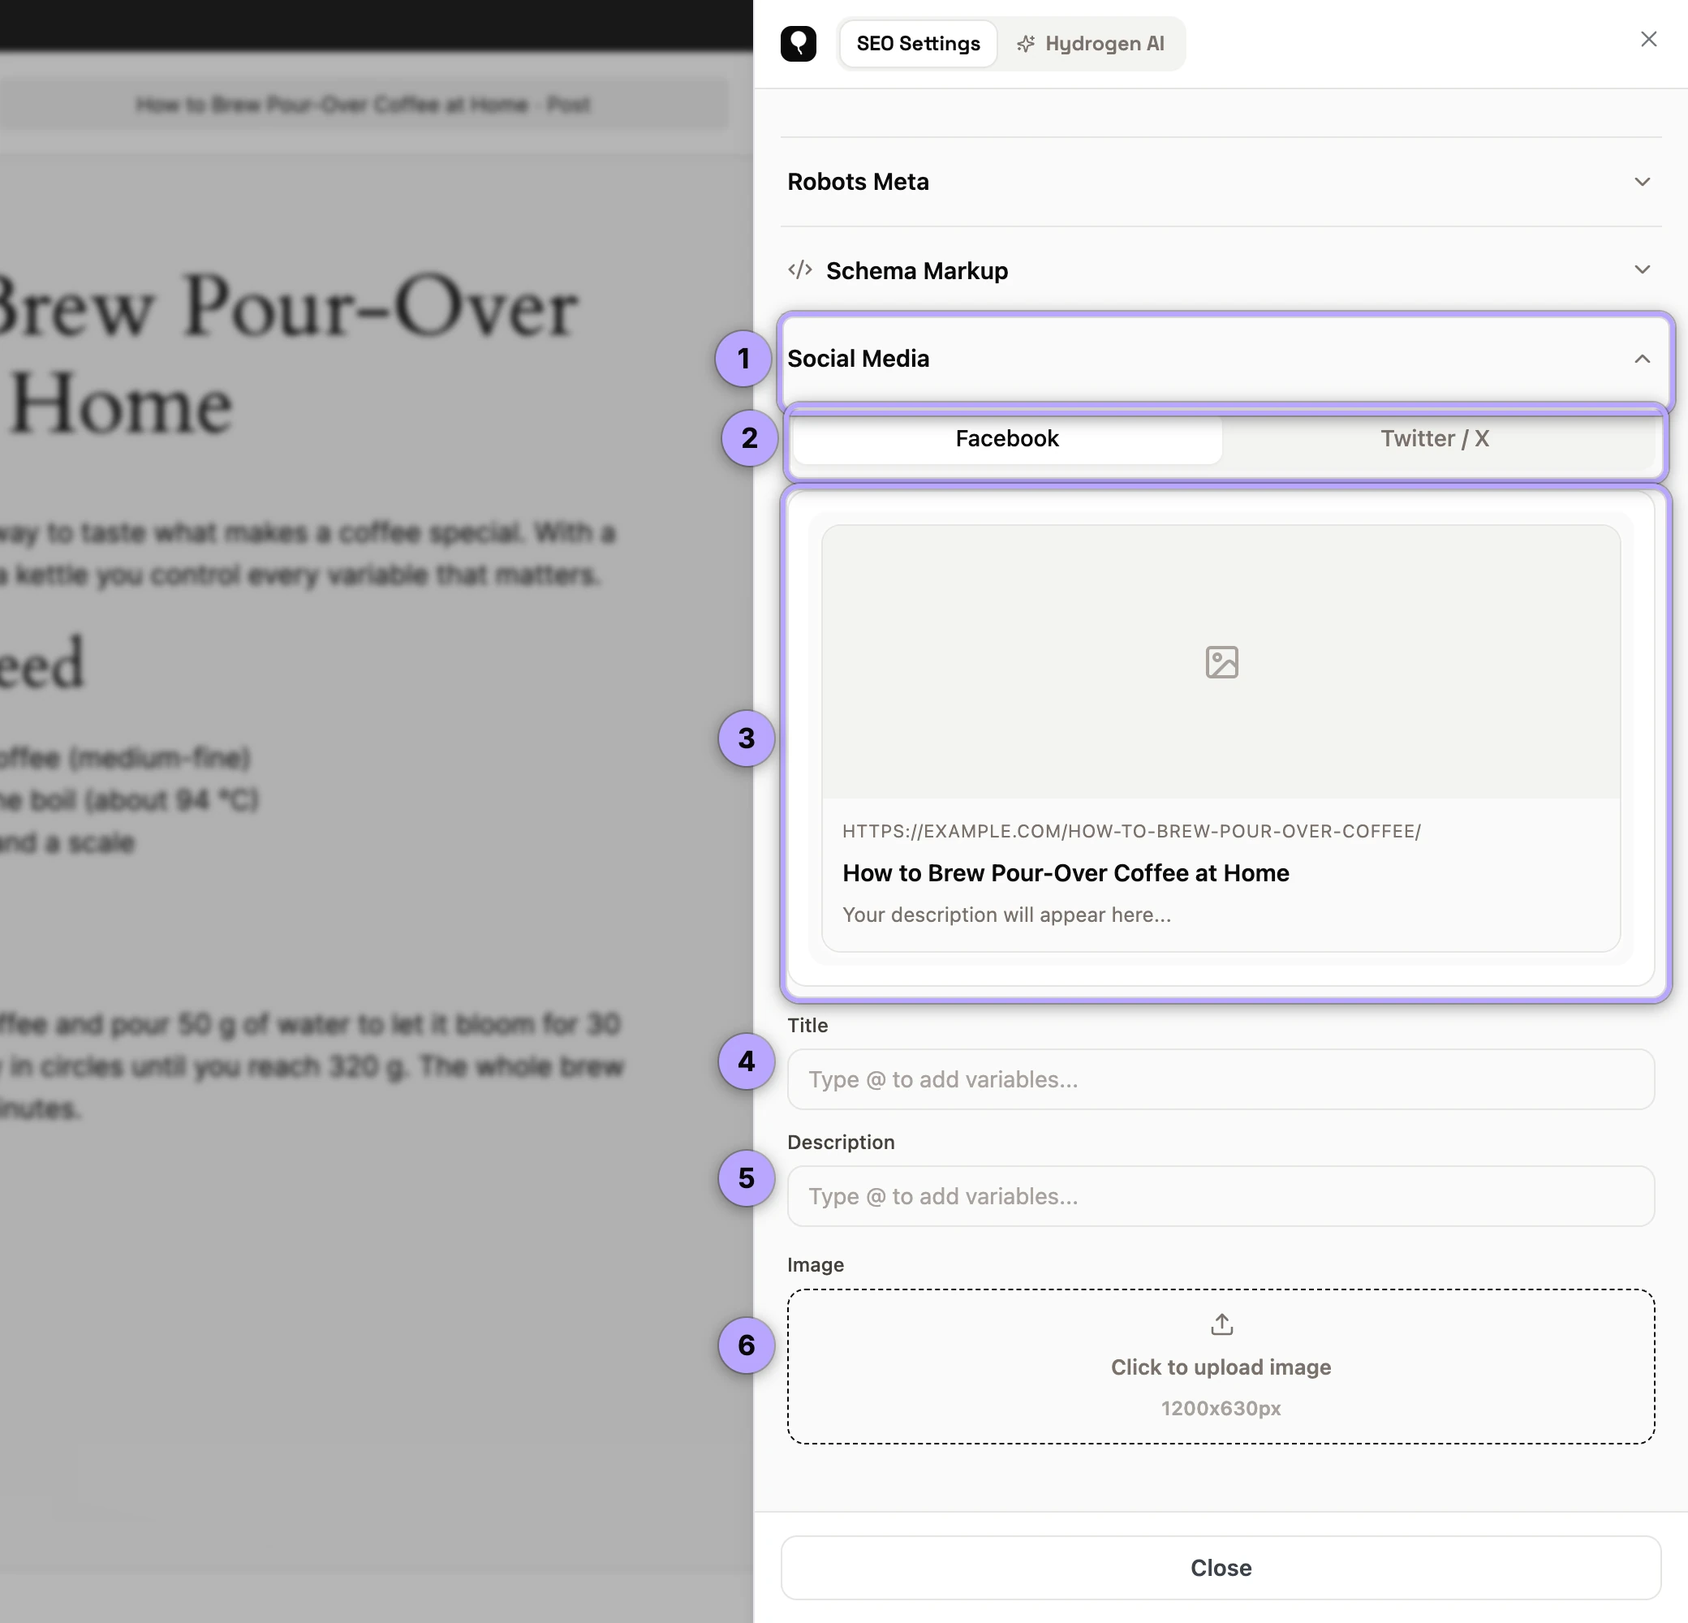Switch to the SEO Settings tab
Viewport: 1688px width, 1623px height.
pos(918,44)
